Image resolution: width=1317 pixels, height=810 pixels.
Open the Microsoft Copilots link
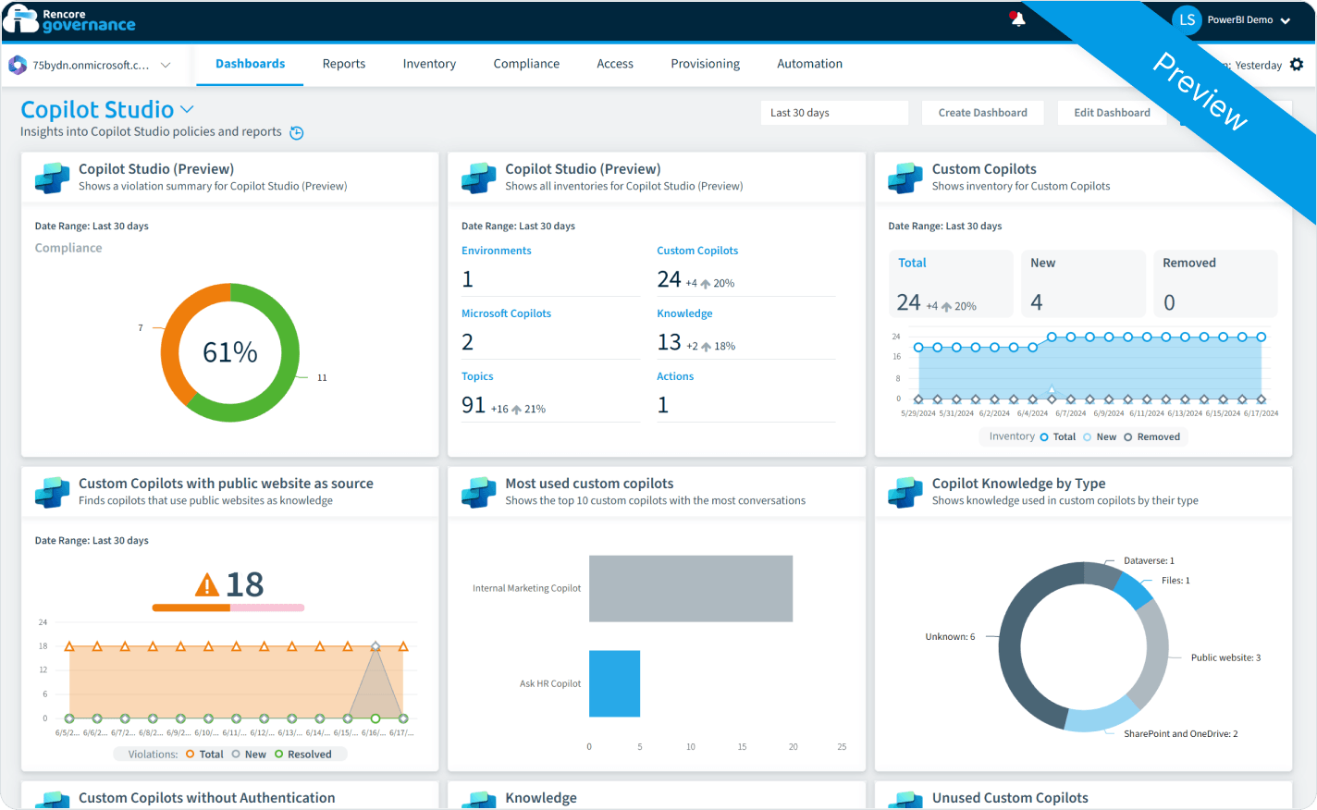[506, 313]
